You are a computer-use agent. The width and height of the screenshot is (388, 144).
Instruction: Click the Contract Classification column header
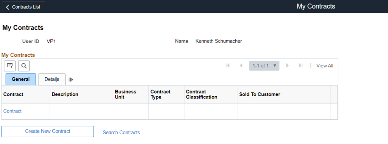[202, 94]
